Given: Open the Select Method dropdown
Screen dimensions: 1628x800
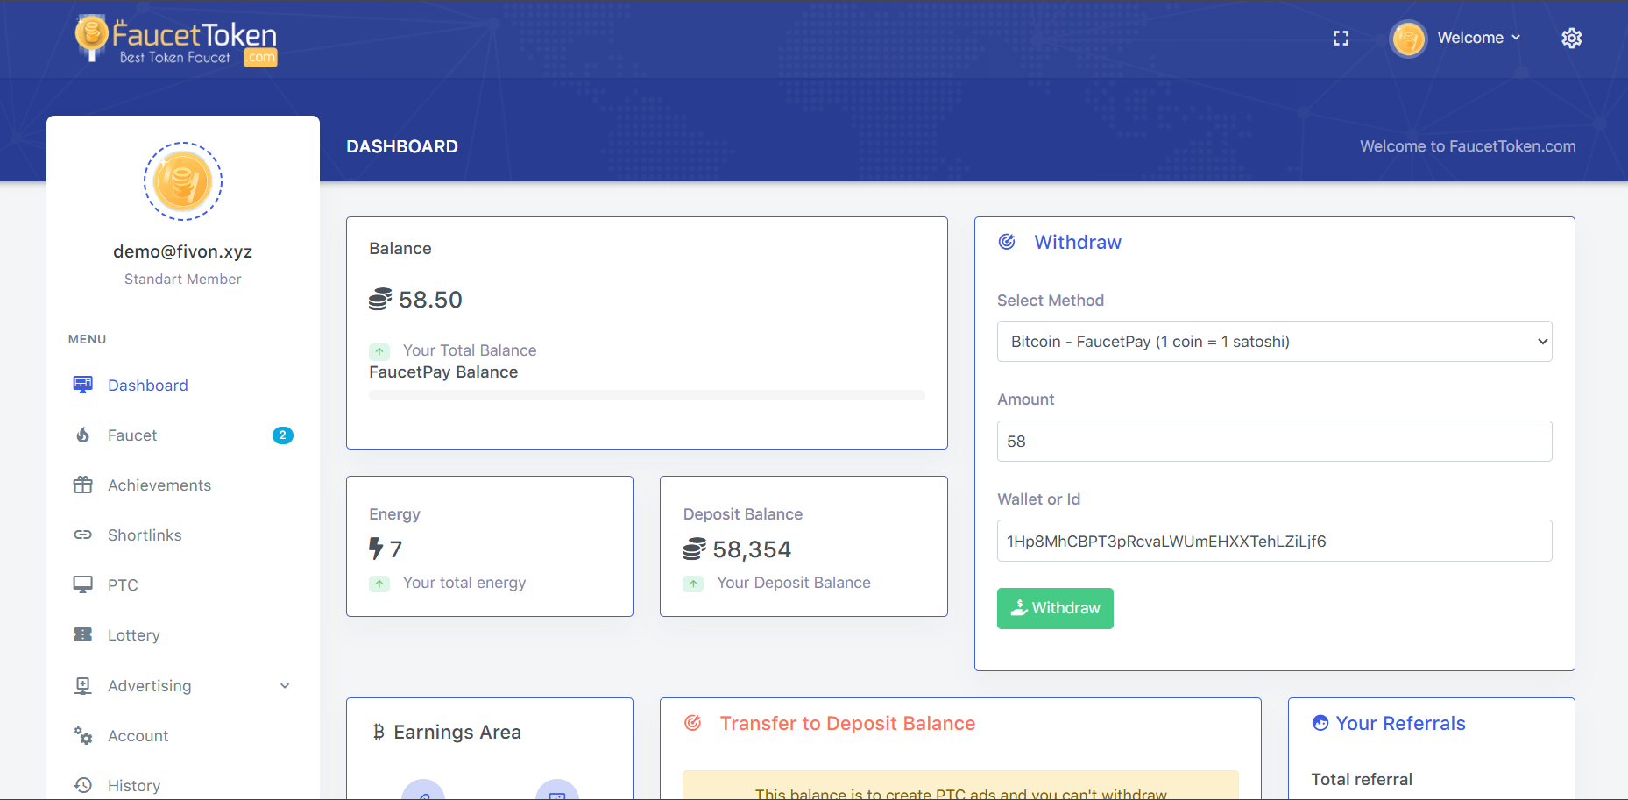Looking at the screenshot, I should click(x=1274, y=342).
